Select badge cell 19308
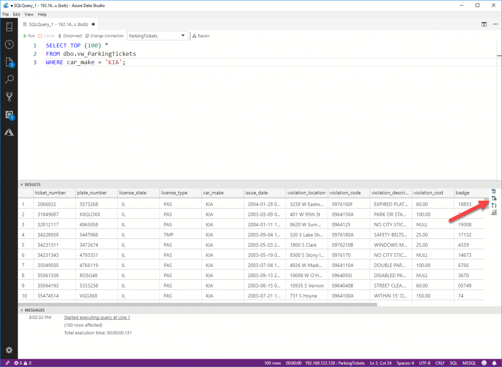 [x=469, y=225]
